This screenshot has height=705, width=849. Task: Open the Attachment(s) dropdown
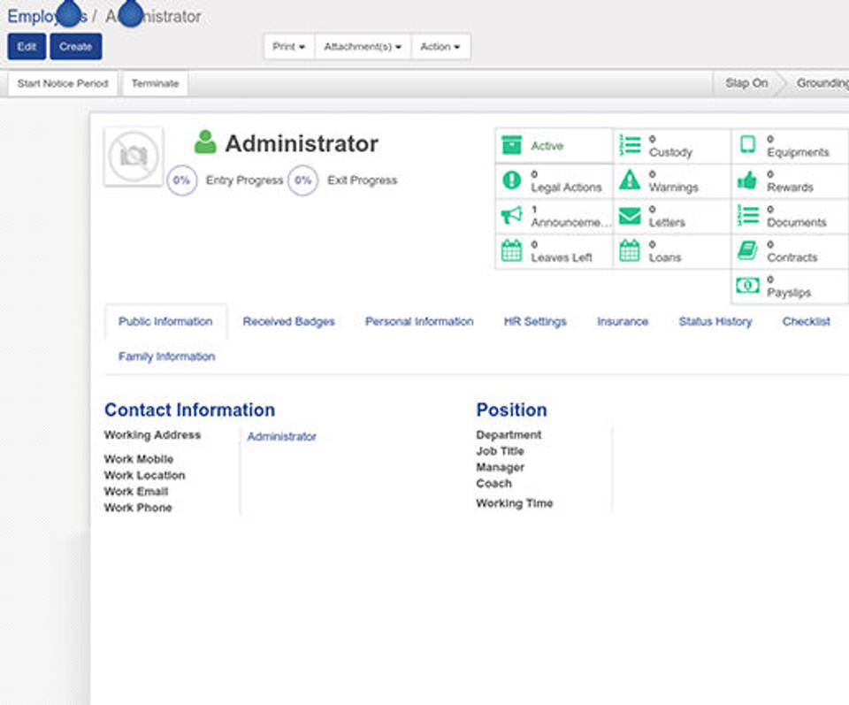(x=363, y=47)
